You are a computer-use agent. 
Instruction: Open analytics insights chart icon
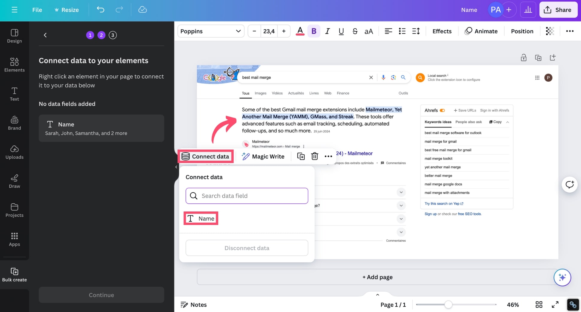click(x=528, y=10)
